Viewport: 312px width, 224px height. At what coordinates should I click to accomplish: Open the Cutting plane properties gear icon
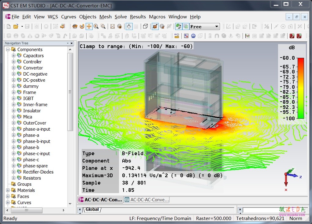point(162,27)
